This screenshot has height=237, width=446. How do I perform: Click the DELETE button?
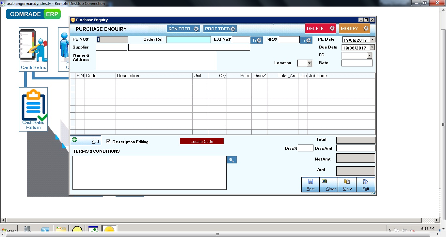(x=320, y=28)
